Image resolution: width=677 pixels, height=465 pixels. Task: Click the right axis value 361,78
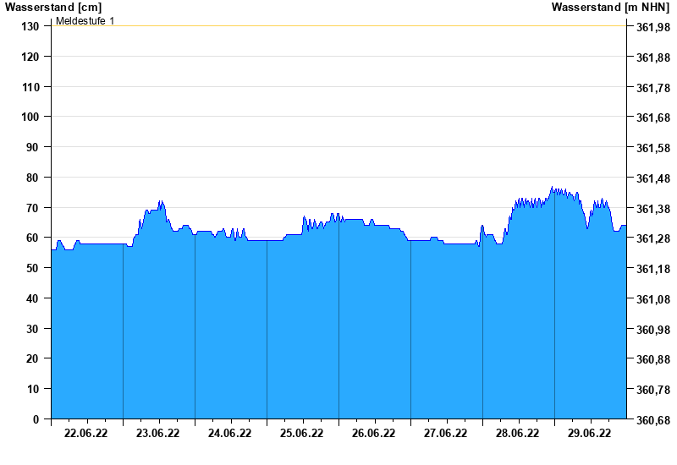click(x=653, y=88)
